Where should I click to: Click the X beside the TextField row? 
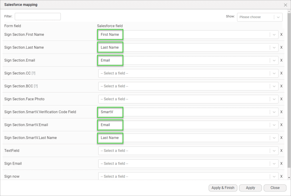pos(281,151)
